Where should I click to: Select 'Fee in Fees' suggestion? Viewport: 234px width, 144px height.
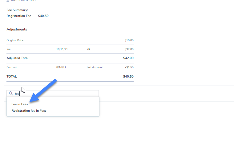pos(19,104)
